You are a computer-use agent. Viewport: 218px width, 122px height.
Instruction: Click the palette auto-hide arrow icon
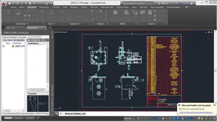pyautogui.click(x=52, y=35)
